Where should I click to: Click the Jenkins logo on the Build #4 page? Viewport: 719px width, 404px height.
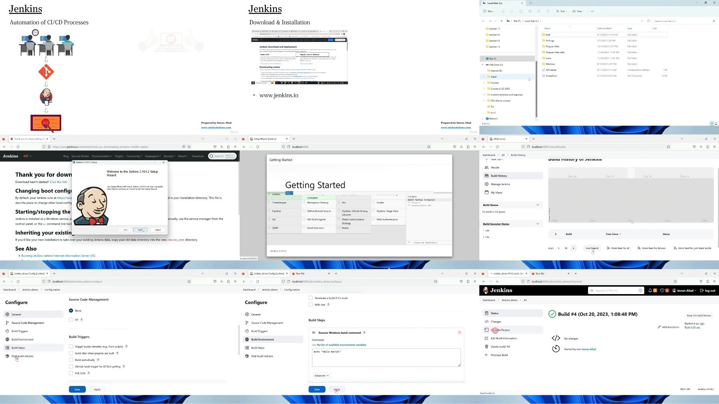point(498,291)
